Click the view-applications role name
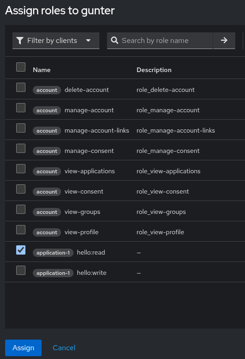245x359 pixels. click(90, 171)
